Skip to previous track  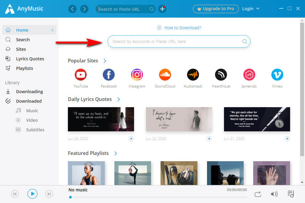[15, 194]
